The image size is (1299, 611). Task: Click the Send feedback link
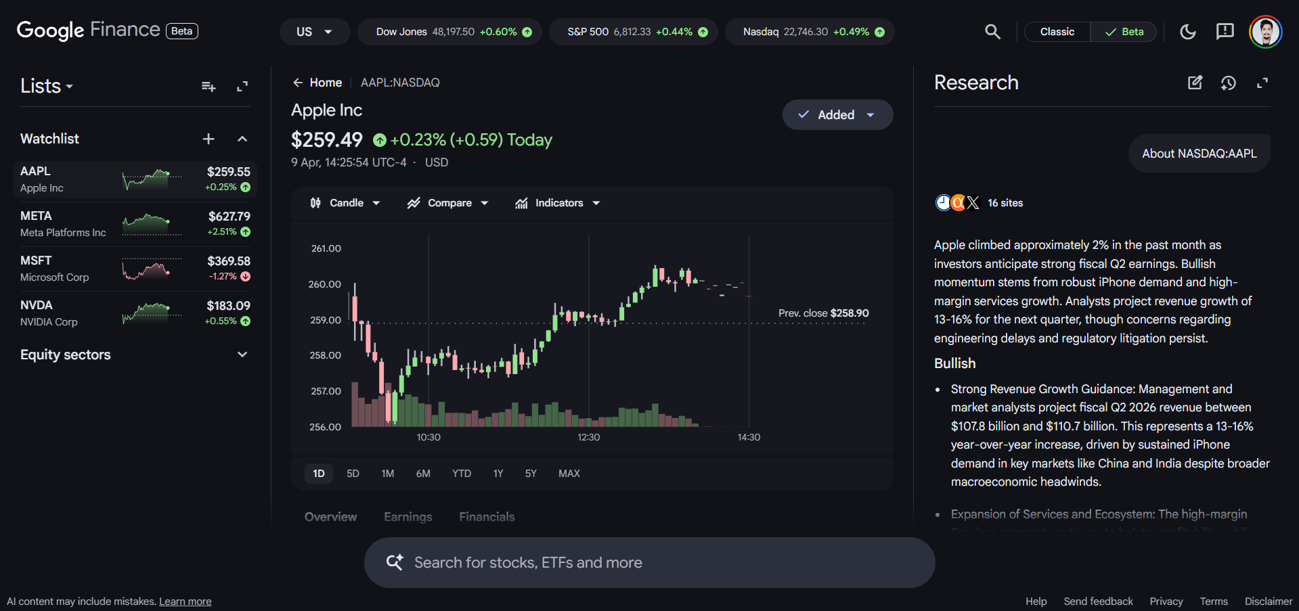pos(1097,601)
